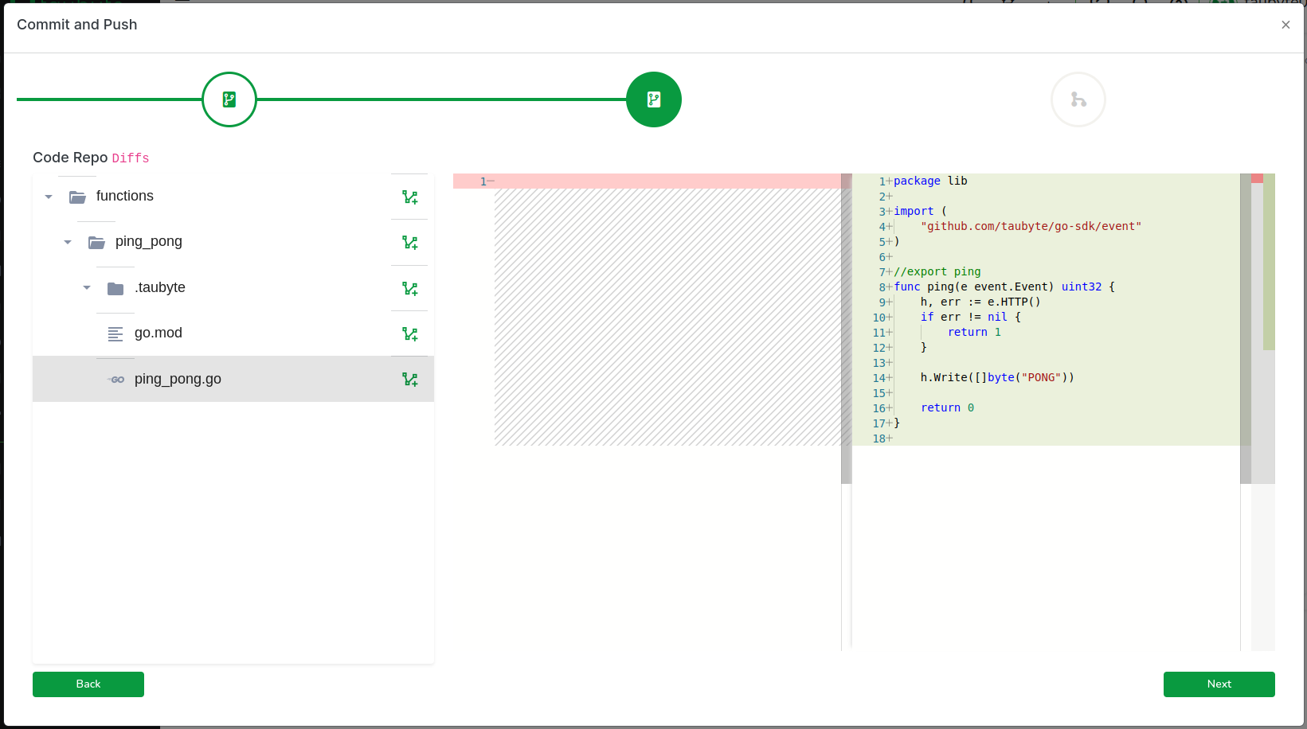The height and width of the screenshot is (729, 1307).
Task: Click the right diff pane vertical scrollbar
Action: 1245,328
